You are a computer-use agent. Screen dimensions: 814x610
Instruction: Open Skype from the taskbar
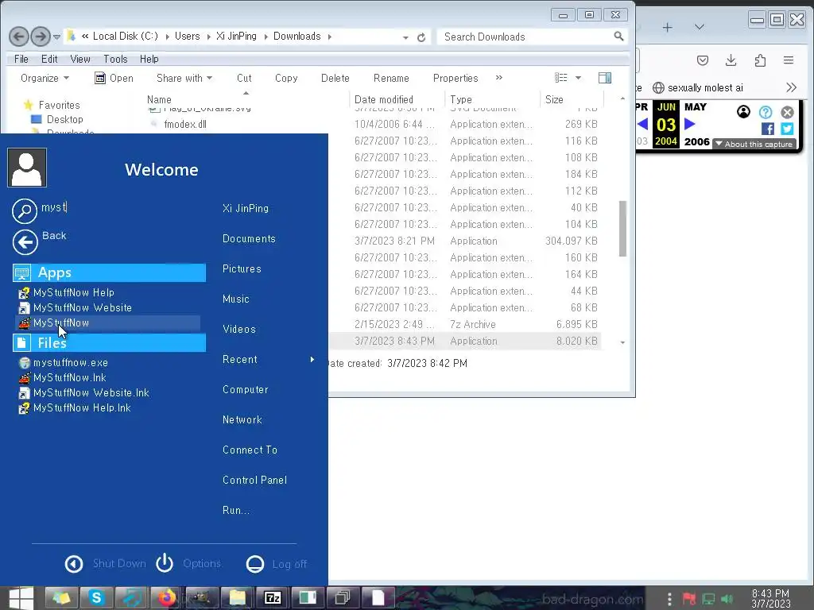point(96,597)
